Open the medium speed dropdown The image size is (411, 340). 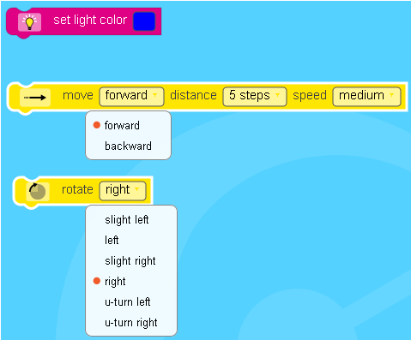366,97
